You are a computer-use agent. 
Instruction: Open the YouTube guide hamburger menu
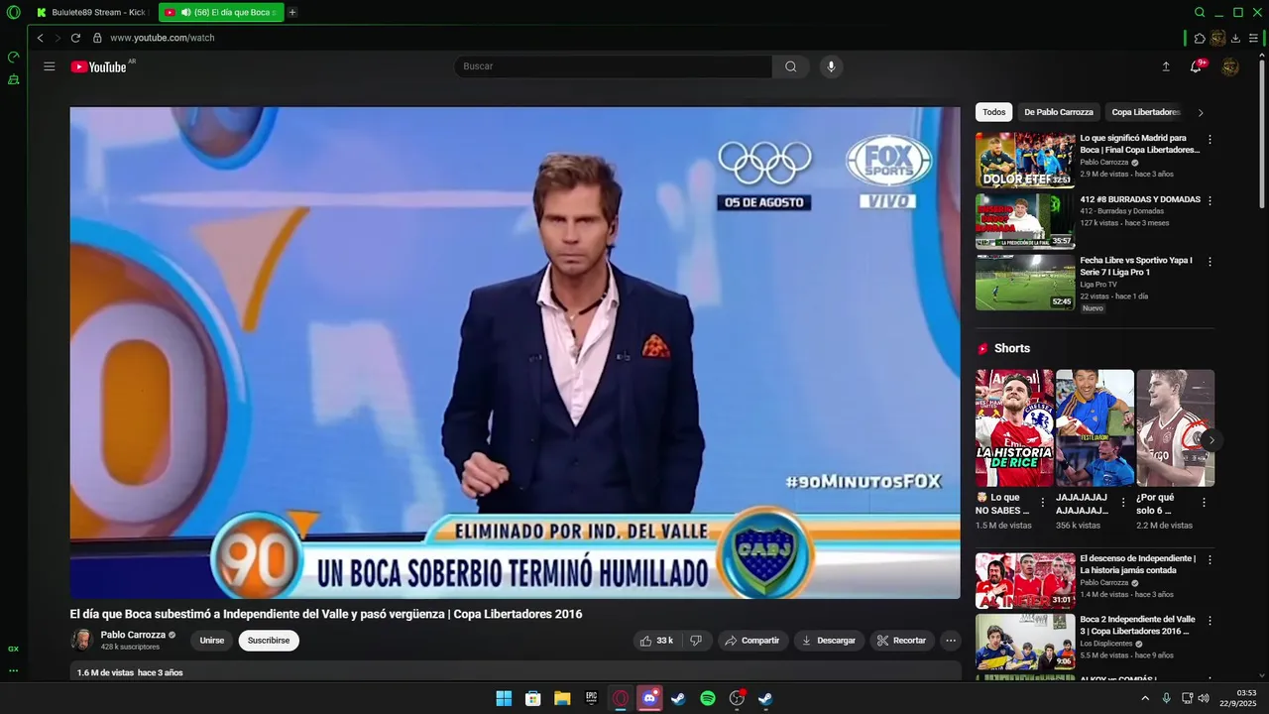click(50, 66)
